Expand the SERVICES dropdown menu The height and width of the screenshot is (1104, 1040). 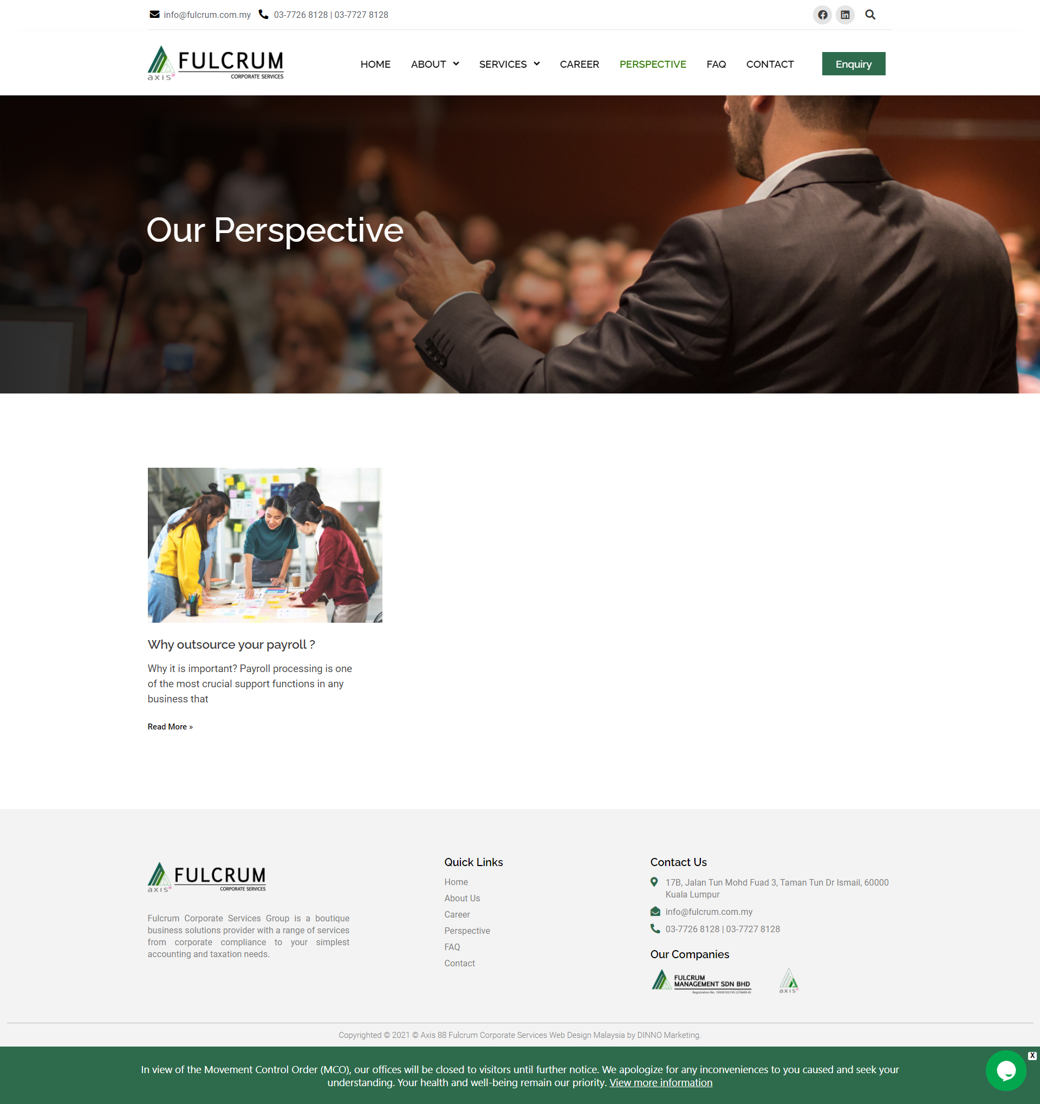click(509, 64)
